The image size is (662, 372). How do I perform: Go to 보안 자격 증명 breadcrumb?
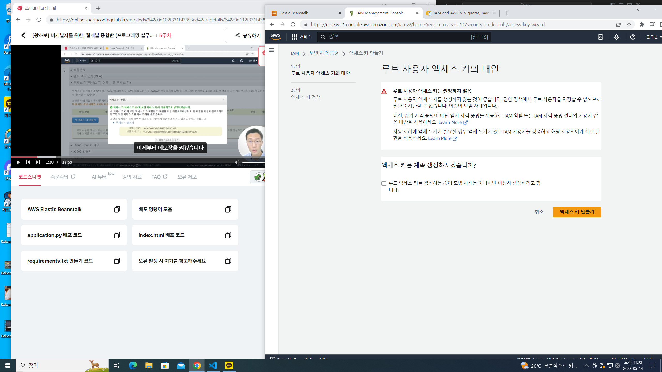[x=324, y=53]
